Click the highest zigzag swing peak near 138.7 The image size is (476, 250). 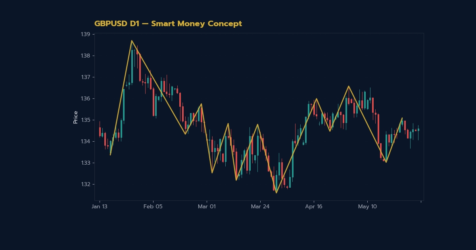[132, 40]
